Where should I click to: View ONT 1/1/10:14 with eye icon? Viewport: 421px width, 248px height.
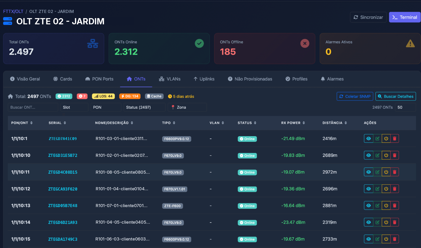[x=368, y=222]
